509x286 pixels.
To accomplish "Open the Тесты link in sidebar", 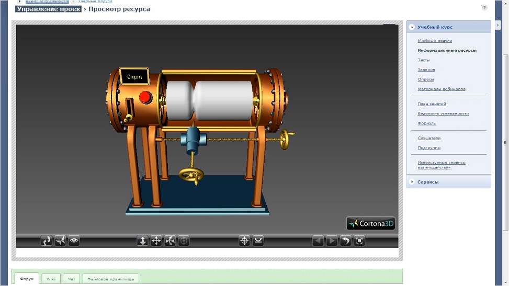I will pos(423,60).
